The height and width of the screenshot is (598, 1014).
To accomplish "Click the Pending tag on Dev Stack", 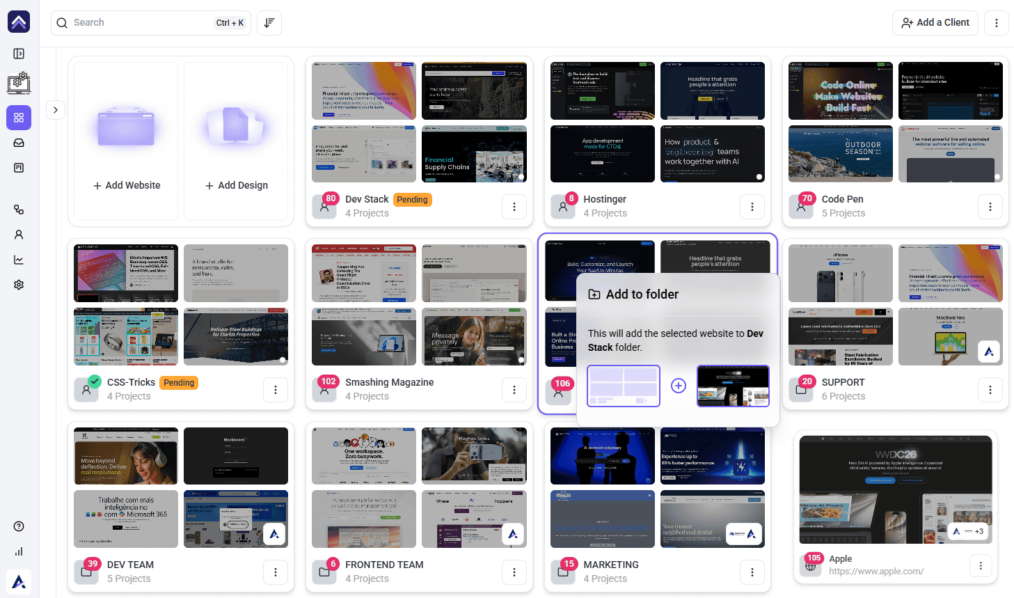I will [x=413, y=200].
